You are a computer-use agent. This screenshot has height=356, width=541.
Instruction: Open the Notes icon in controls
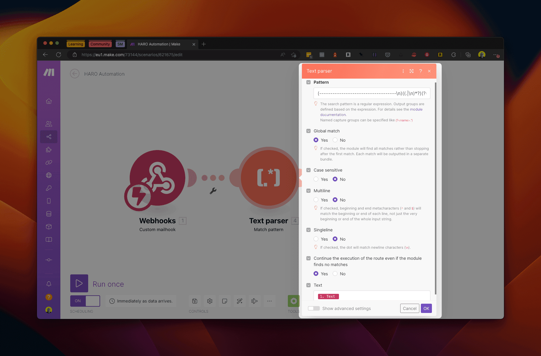click(224, 301)
